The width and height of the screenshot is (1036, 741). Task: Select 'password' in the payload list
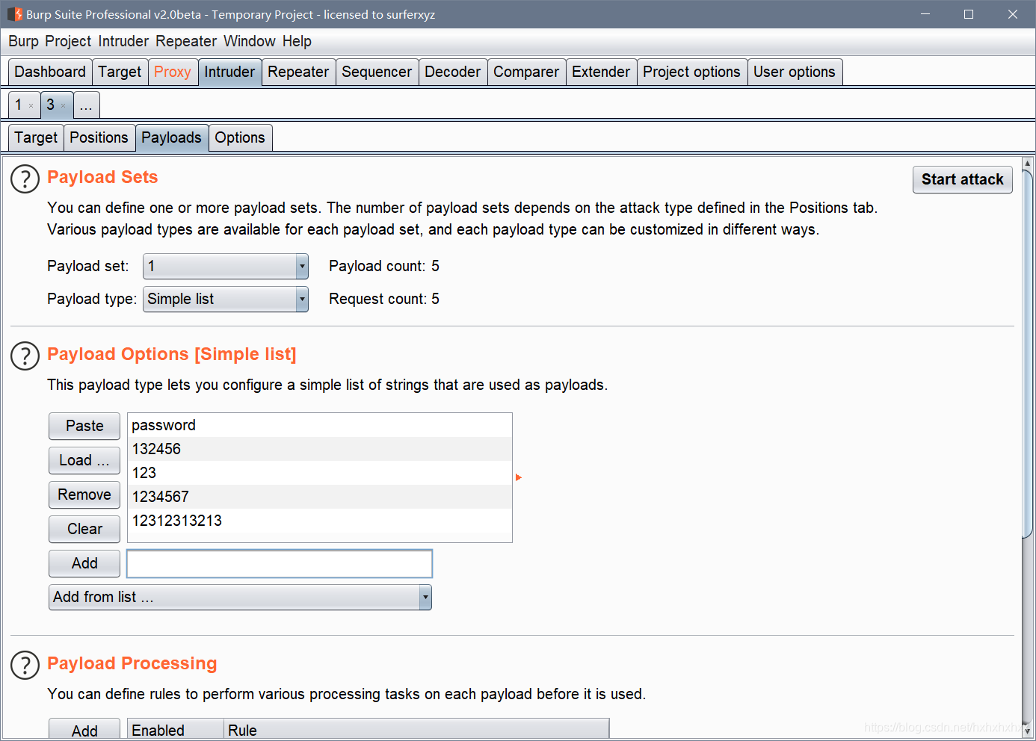point(320,425)
